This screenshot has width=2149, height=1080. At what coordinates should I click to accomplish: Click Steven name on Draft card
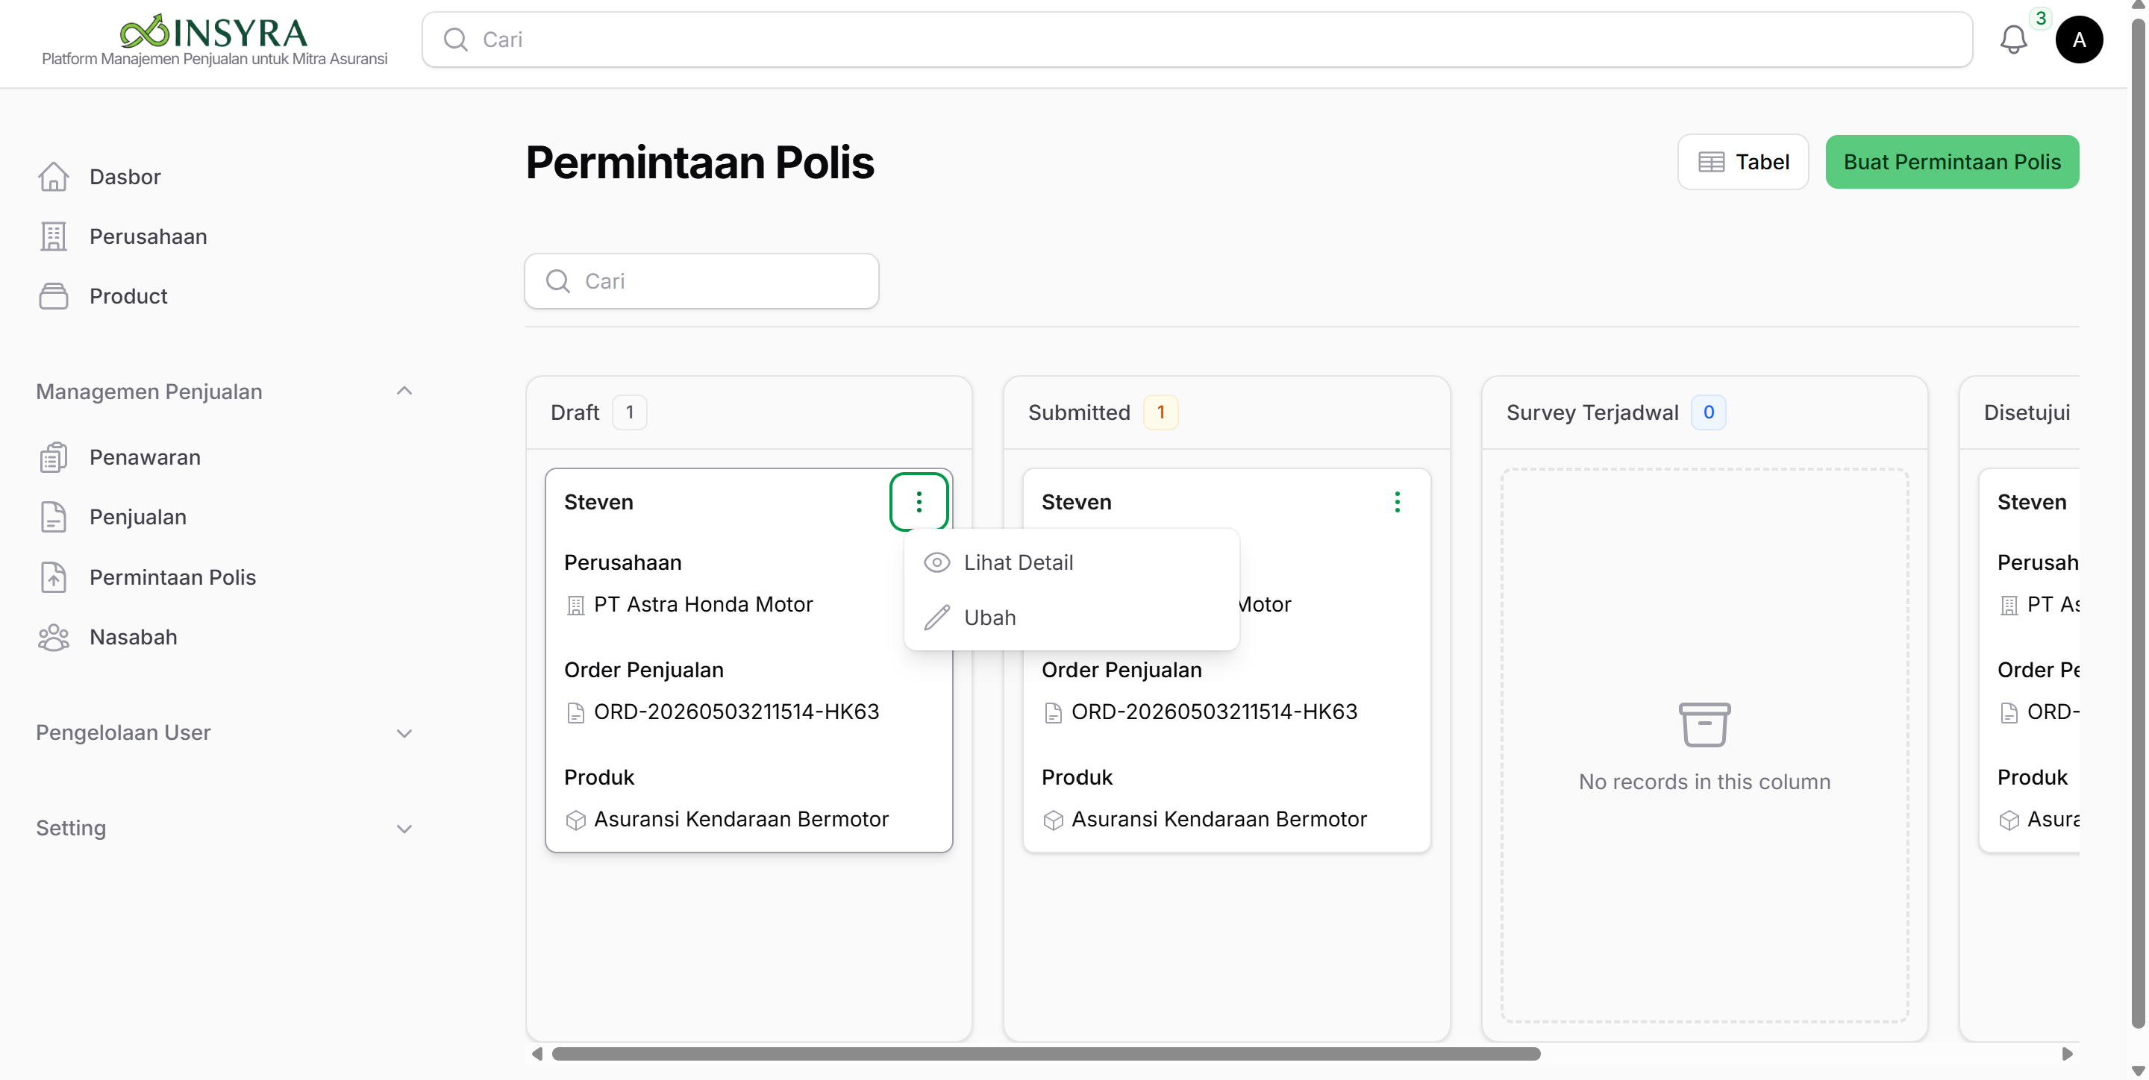tap(598, 502)
